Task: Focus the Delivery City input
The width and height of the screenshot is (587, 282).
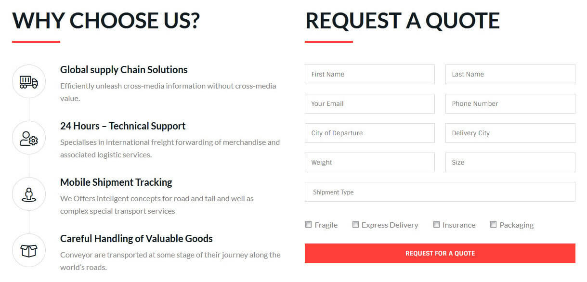Action: [510, 133]
